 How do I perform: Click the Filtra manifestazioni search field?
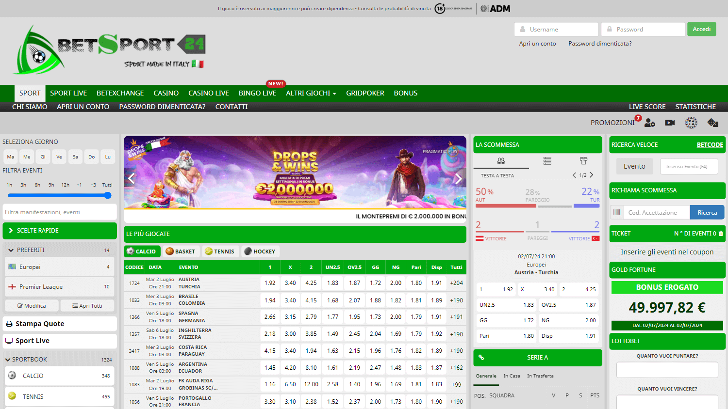60,212
